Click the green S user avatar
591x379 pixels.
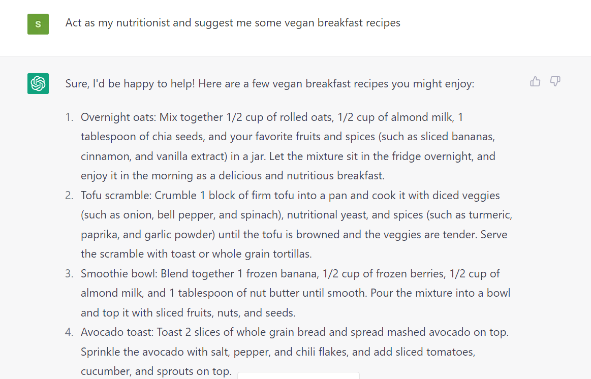(38, 24)
